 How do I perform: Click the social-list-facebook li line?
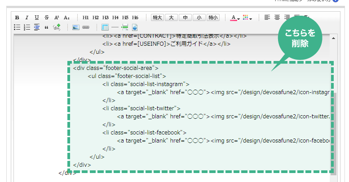pos(144,133)
